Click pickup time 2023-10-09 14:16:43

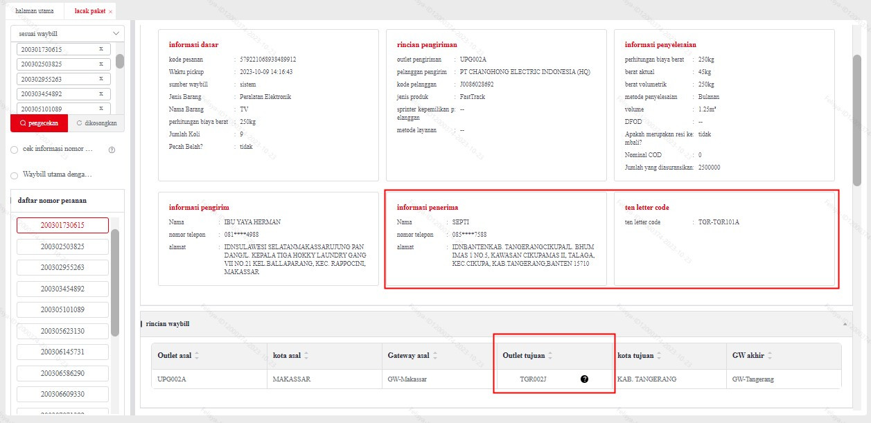pos(266,72)
